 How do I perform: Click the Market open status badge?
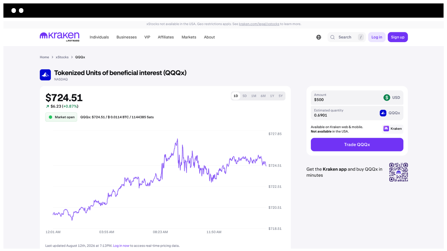[61, 117]
